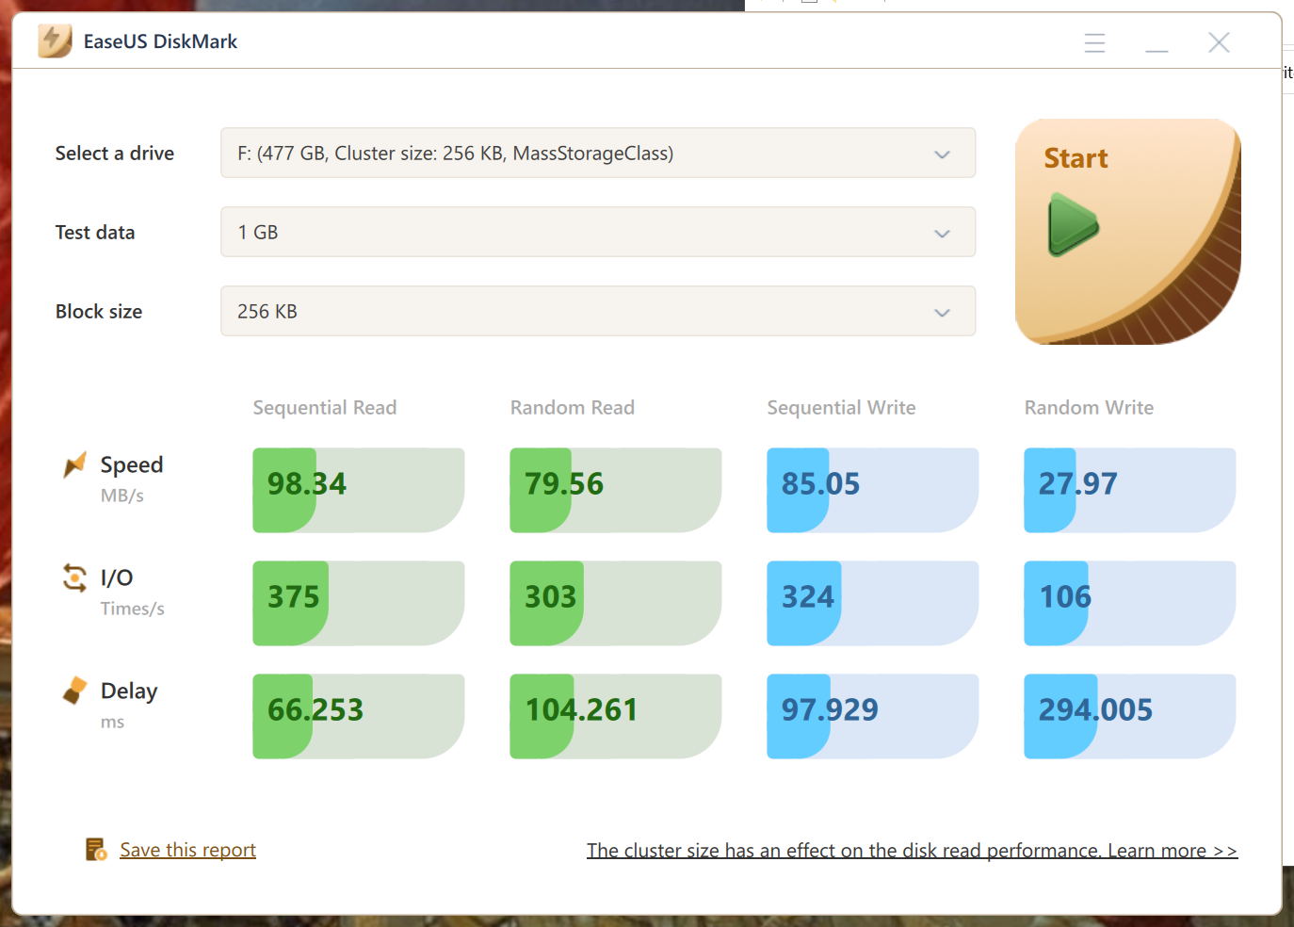
Task: Click the Sequential Read column header
Action: [x=325, y=408]
